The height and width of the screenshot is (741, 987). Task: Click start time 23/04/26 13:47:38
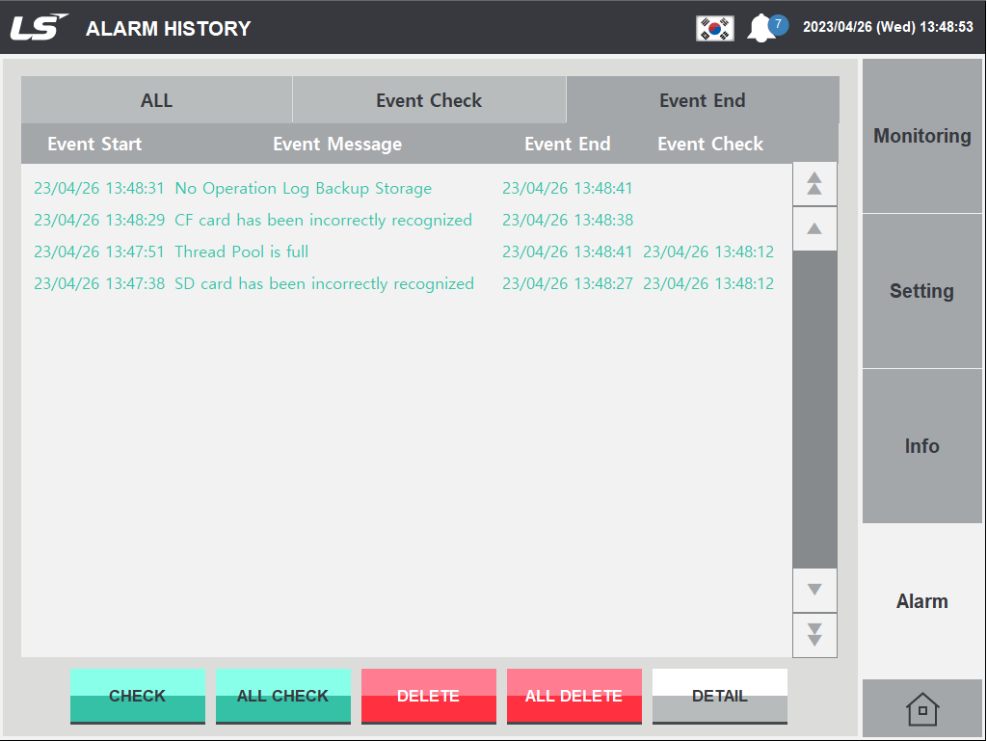coord(99,283)
